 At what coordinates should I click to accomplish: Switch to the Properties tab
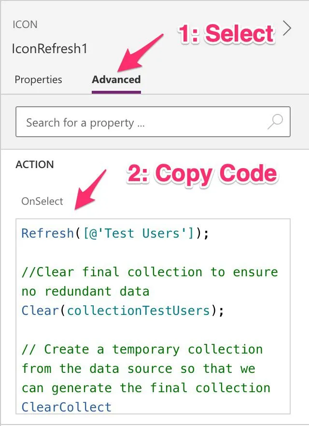pos(38,80)
